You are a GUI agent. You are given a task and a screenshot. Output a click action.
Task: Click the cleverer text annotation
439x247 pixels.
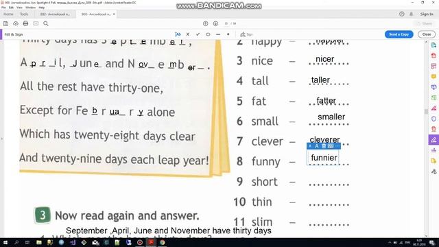[x=324, y=139]
